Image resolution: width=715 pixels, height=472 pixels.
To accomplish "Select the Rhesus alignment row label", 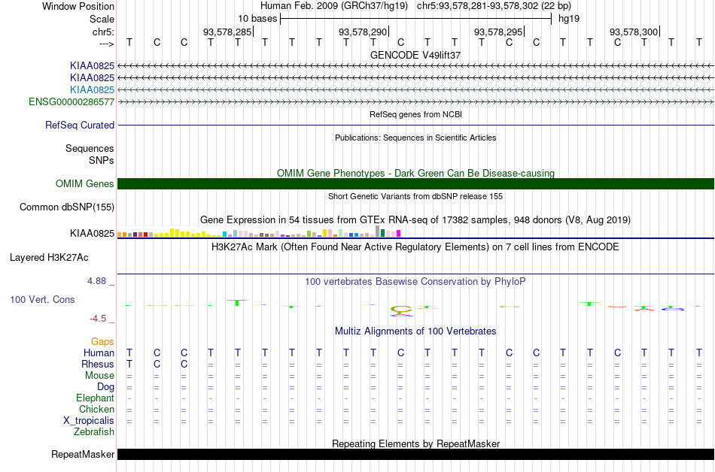I will tap(98, 364).
